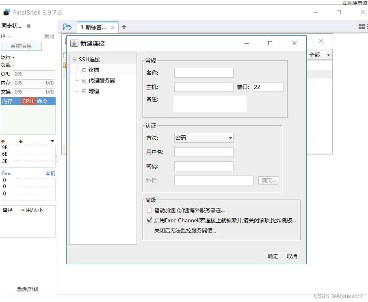Open the connection manager folder icon
Viewport: 368px width, 302px height.
pos(67,26)
